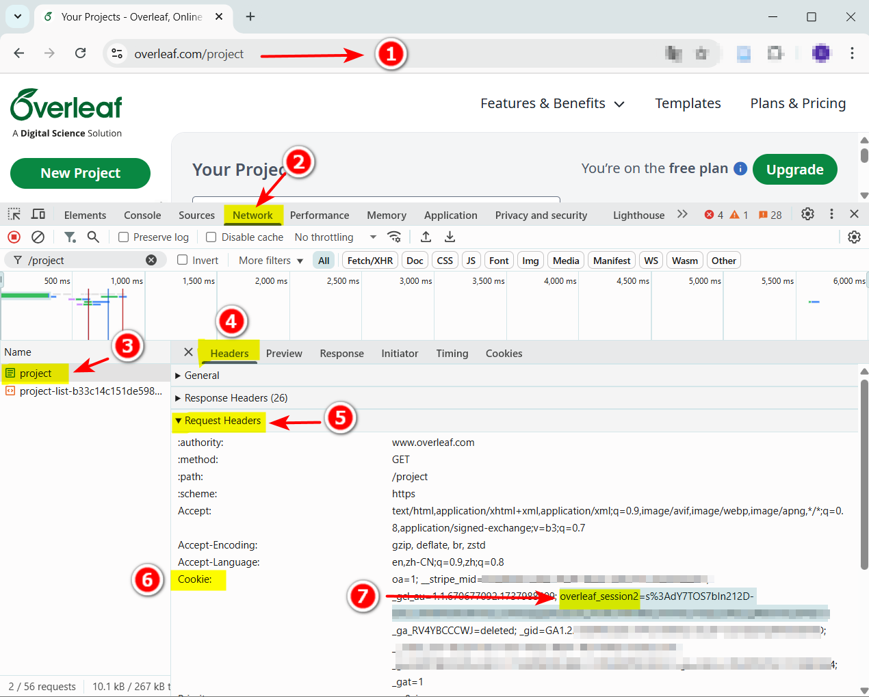The width and height of the screenshot is (869, 697).
Task: Open site information icon in address bar
Action: pos(117,53)
